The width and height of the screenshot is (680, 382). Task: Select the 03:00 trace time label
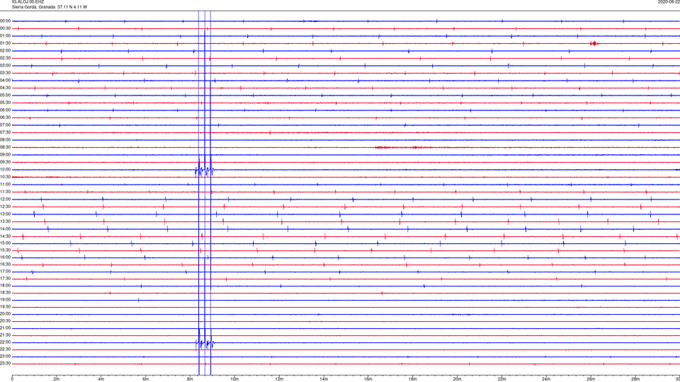(5, 65)
